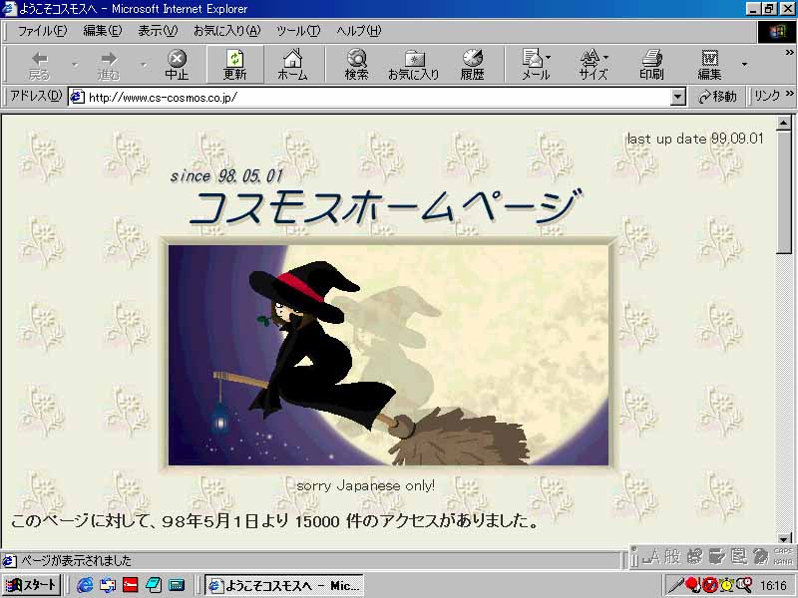The height and width of the screenshot is (598, 798).
Task: Click the ページが表示されました status text
Action: coord(77,560)
